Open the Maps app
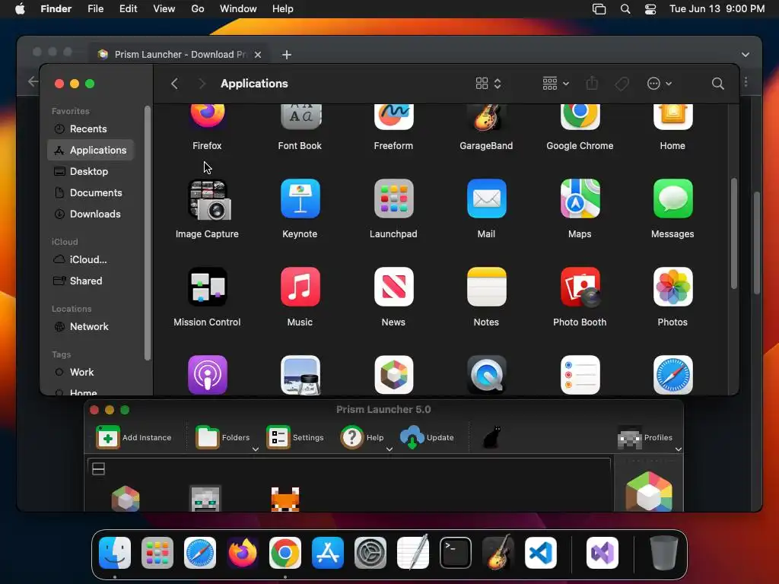Viewport: 779px width, 584px height. point(580,198)
